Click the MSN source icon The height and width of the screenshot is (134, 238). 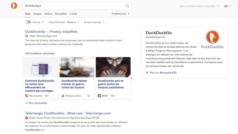point(99,96)
